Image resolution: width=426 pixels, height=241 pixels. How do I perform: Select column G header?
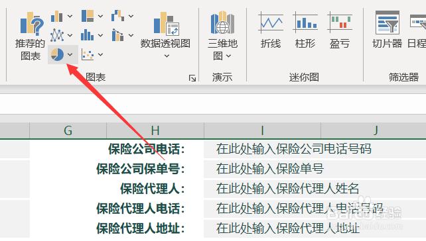(68, 130)
